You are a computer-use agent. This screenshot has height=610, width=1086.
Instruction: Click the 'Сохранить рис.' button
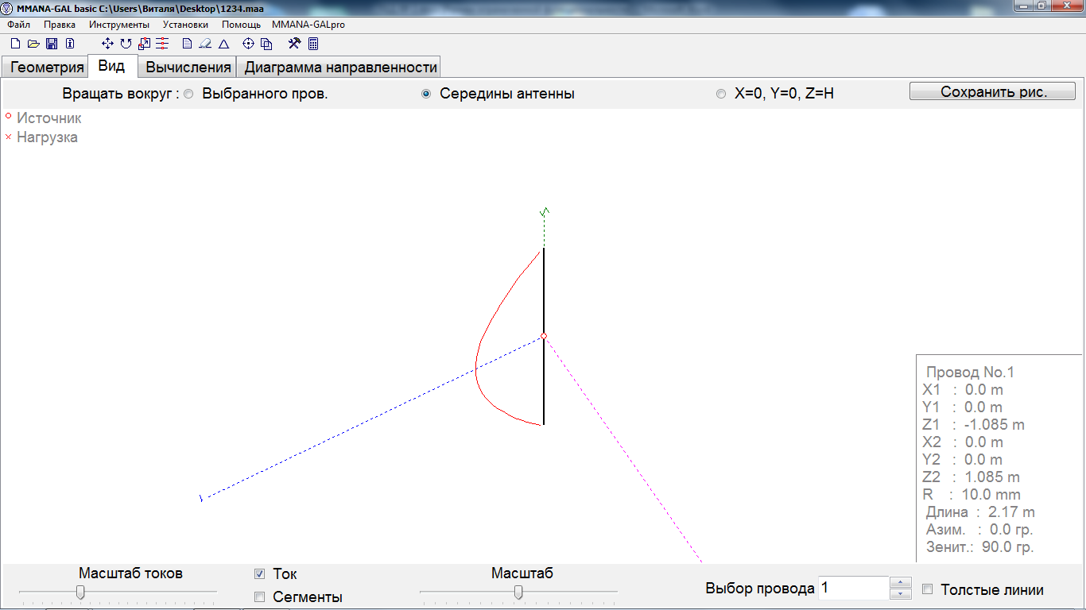992,91
